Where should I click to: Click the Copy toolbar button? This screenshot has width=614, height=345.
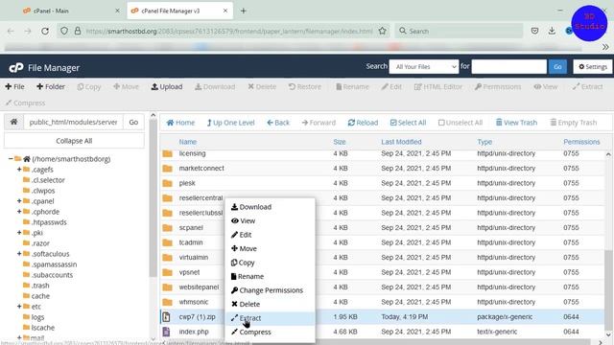(89, 86)
